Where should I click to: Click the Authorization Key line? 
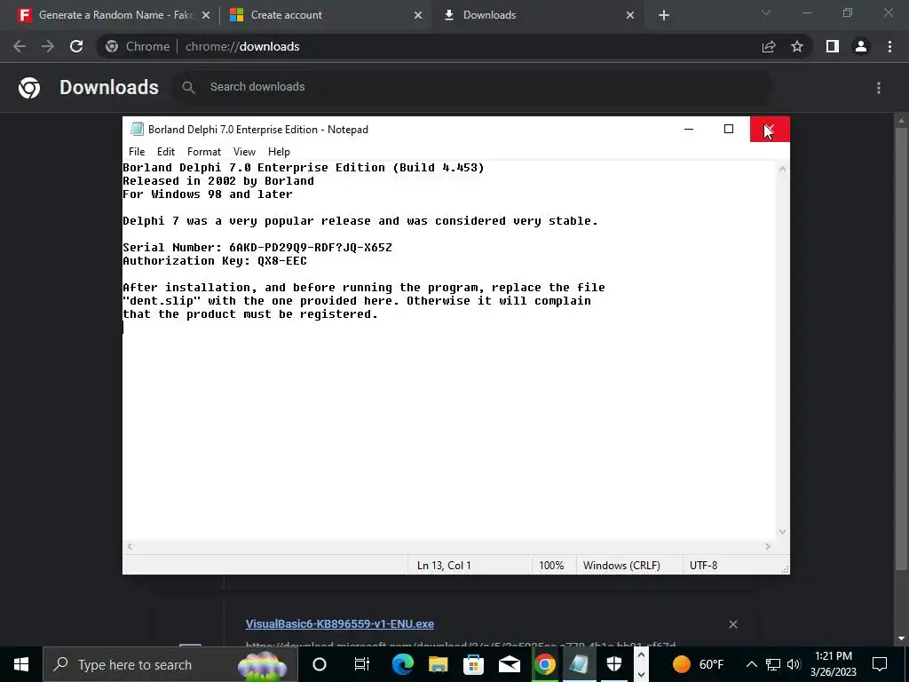(215, 261)
